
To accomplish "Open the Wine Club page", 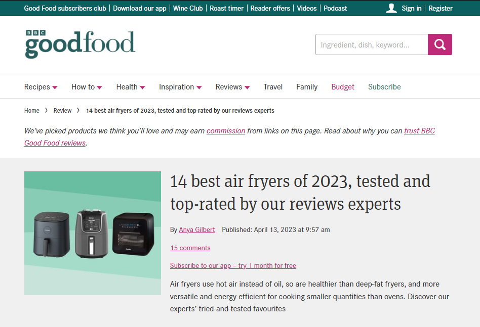I will click(188, 8).
